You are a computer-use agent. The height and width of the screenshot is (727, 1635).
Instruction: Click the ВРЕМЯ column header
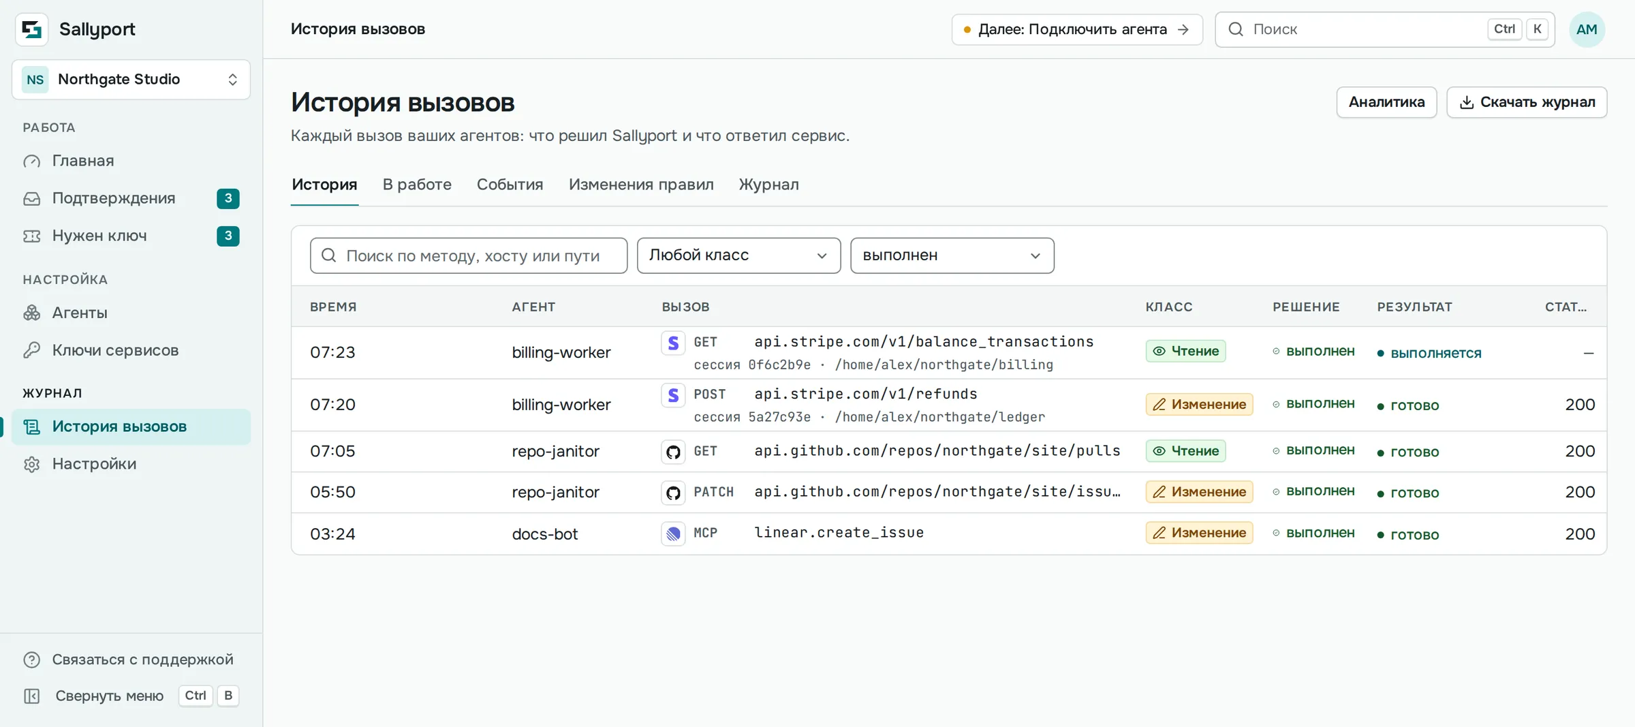[x=333, y=307]
